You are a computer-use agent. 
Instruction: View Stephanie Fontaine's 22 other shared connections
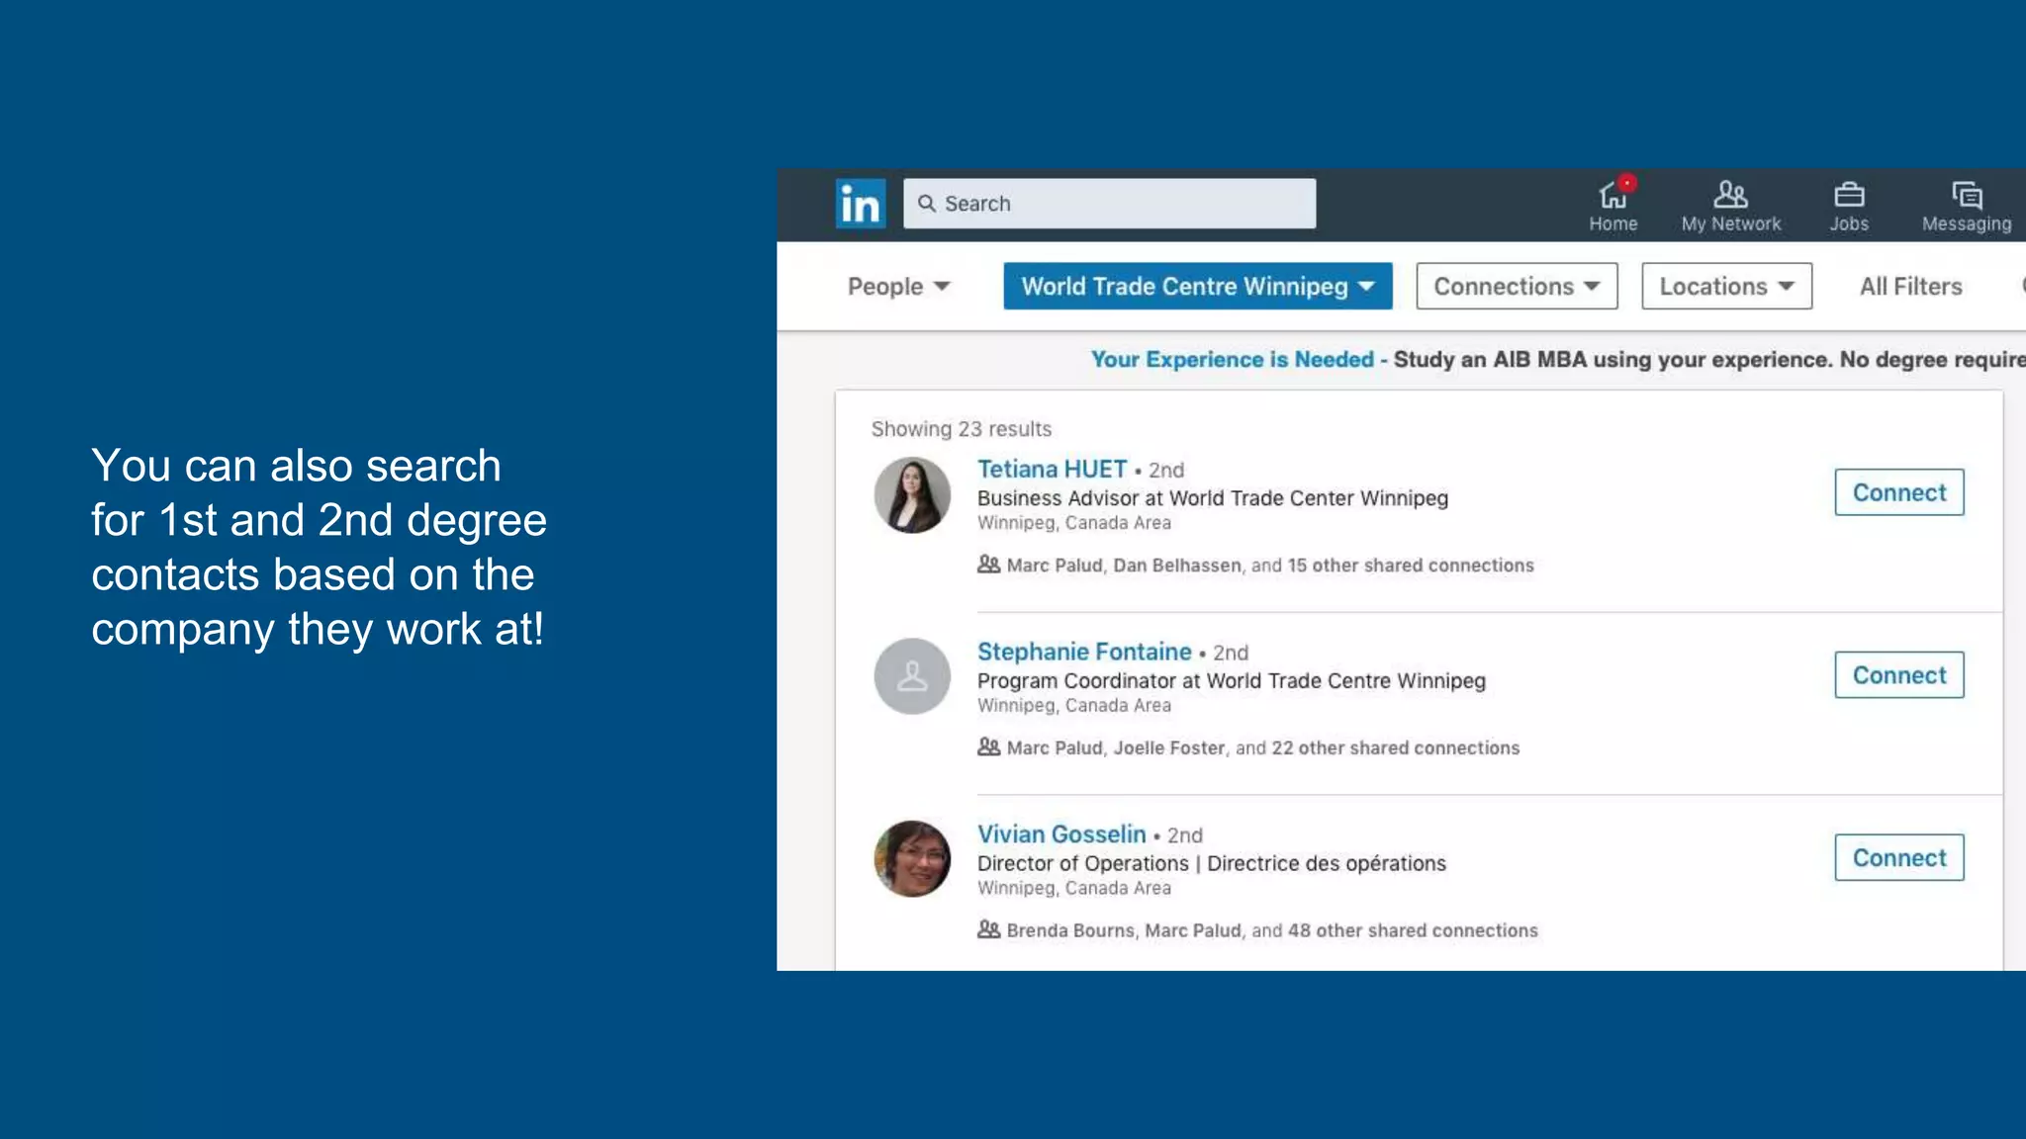click(1395, 748)
